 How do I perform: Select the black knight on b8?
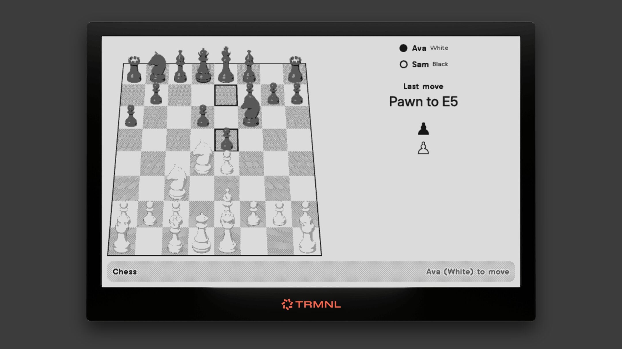click(157, 67)
